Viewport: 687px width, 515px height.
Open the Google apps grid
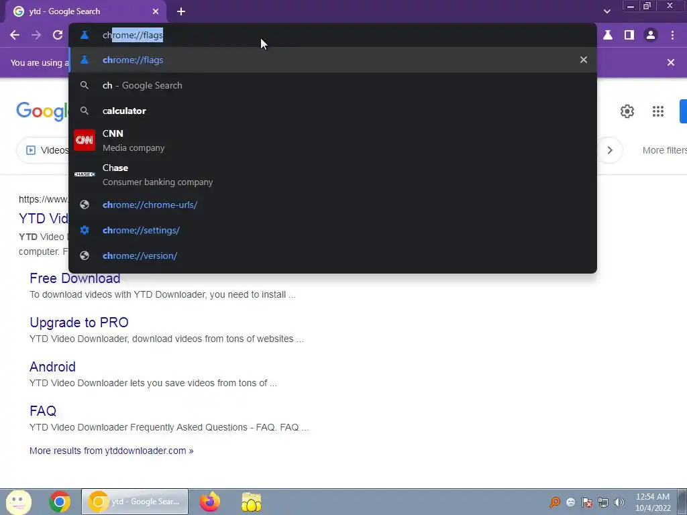pyautogui.click(x=658, y=111)
